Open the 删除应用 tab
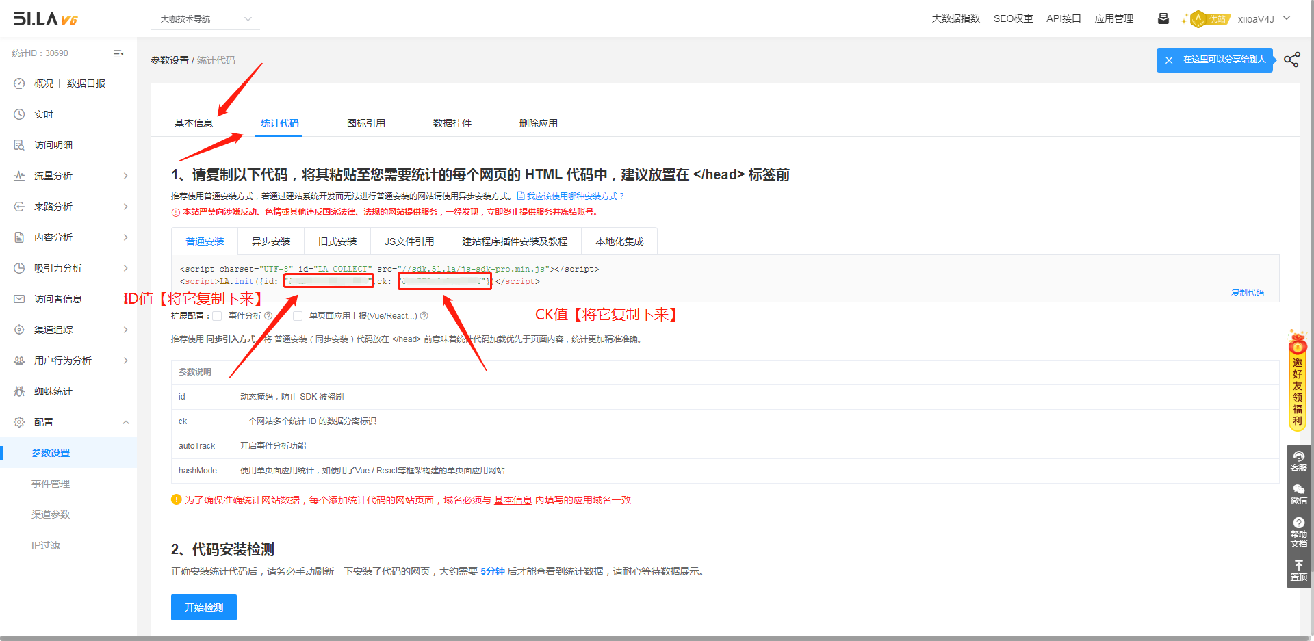This screenshot has width=1314, height=641. [539, 123]
